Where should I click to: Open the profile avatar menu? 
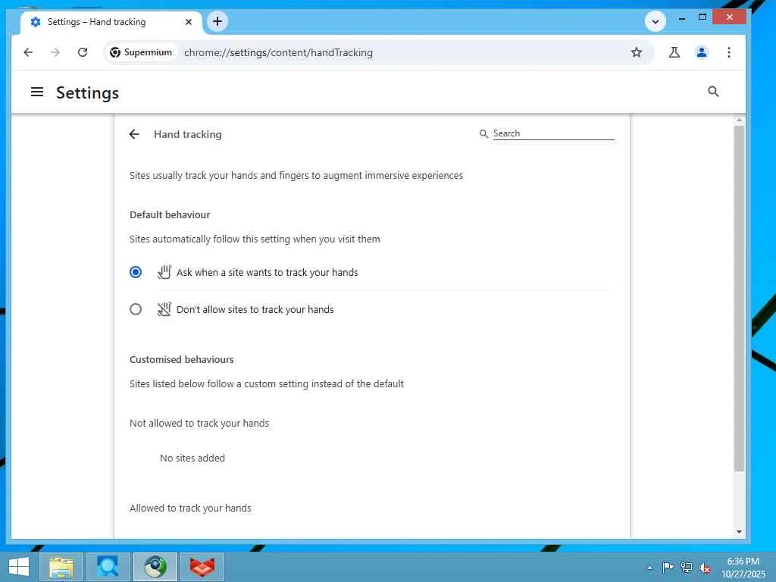click(x=701, y=52)
